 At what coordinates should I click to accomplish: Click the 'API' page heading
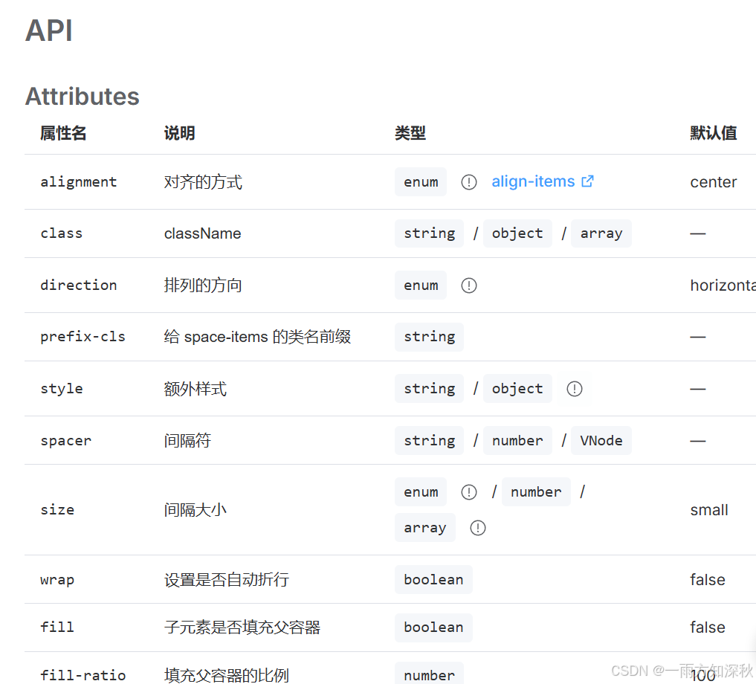coord(49,30)
